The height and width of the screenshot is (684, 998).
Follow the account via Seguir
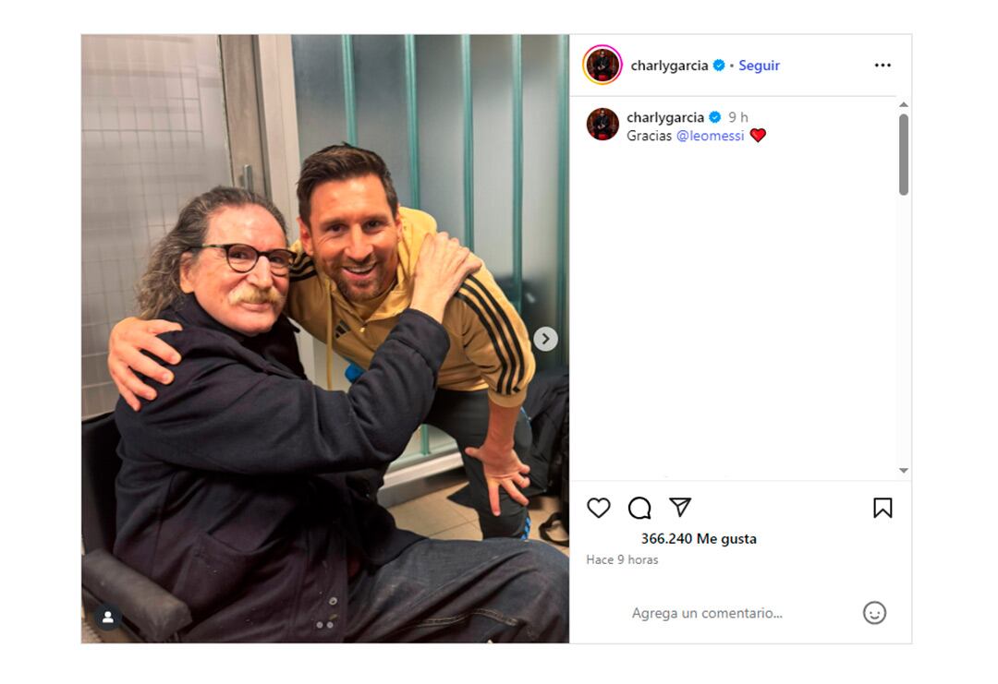click(x=759, y=66)
